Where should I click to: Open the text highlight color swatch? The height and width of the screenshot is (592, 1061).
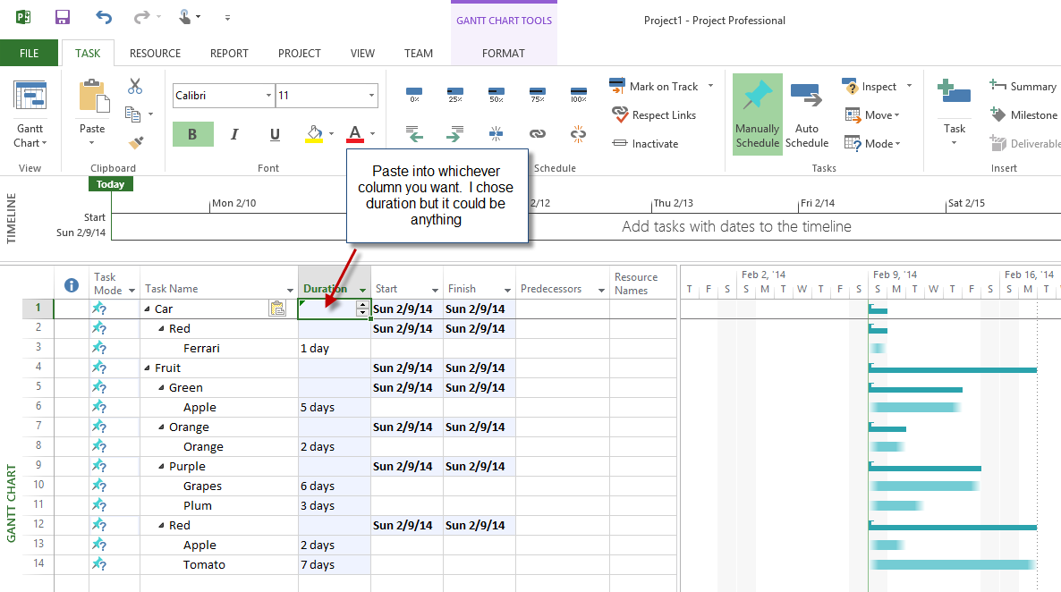click(x=313, y=134)
